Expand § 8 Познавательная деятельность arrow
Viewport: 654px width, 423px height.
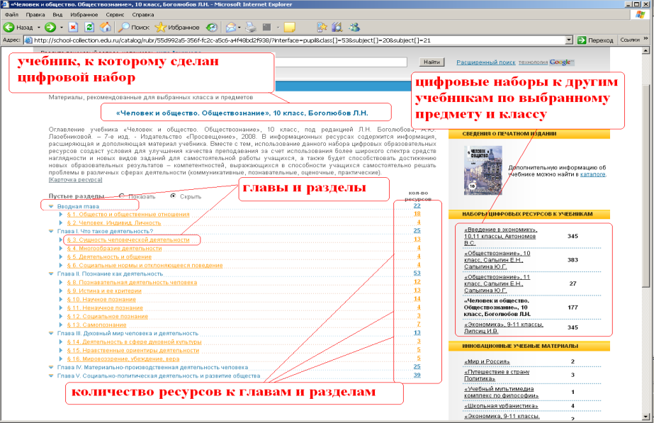[x=61, y=283]
